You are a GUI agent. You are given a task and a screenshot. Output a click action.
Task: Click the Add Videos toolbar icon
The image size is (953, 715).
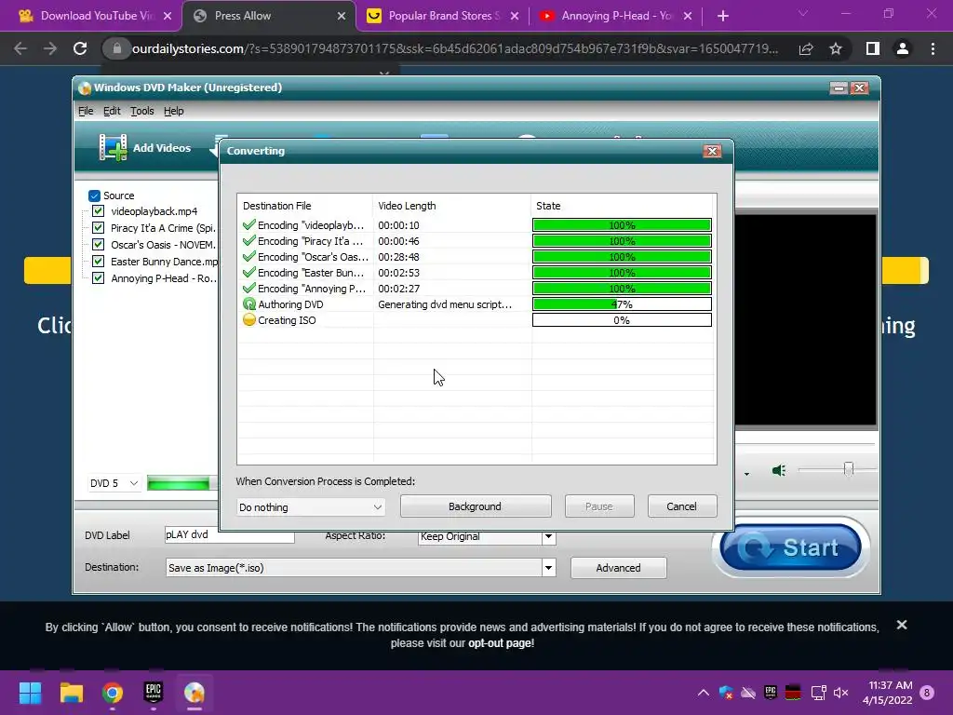tap(113, 148)
